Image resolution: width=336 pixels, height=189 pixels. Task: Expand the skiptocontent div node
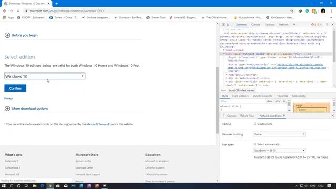tap(226, 78)
